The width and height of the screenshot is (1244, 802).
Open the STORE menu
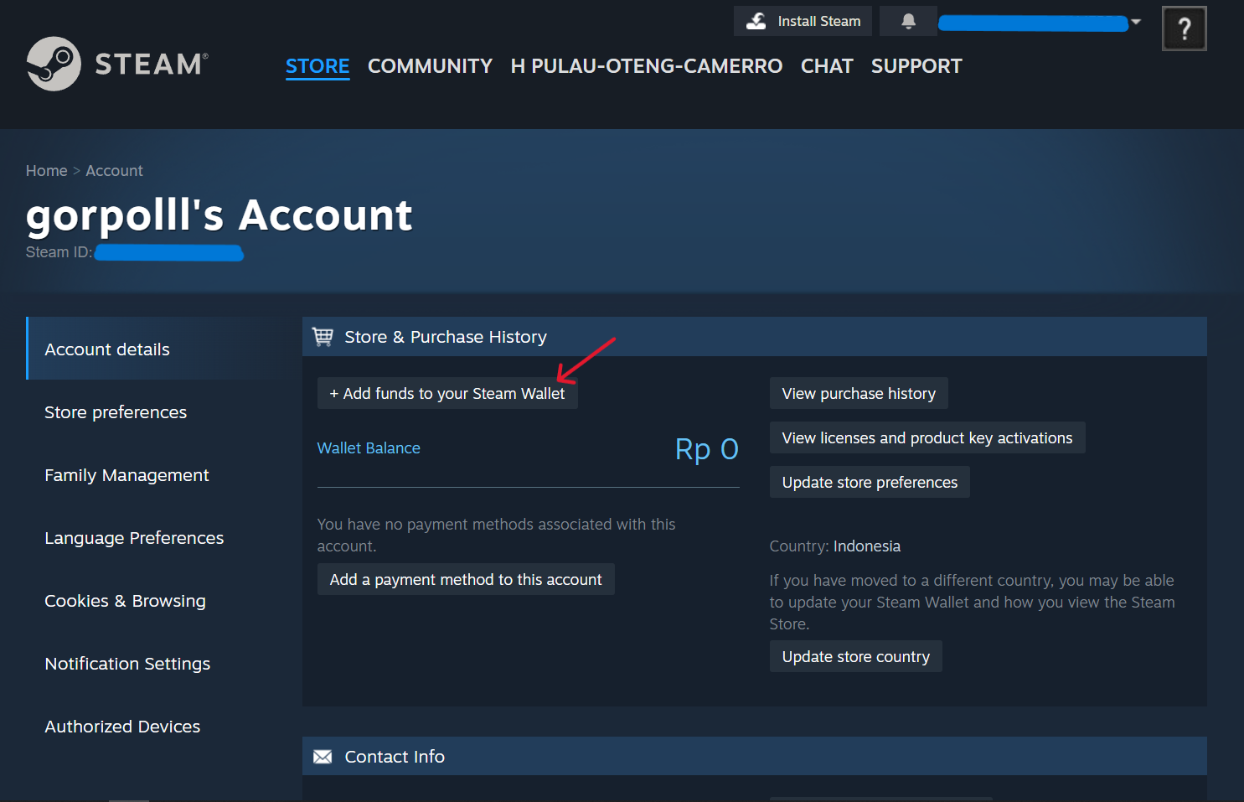(x=317, y=66)
